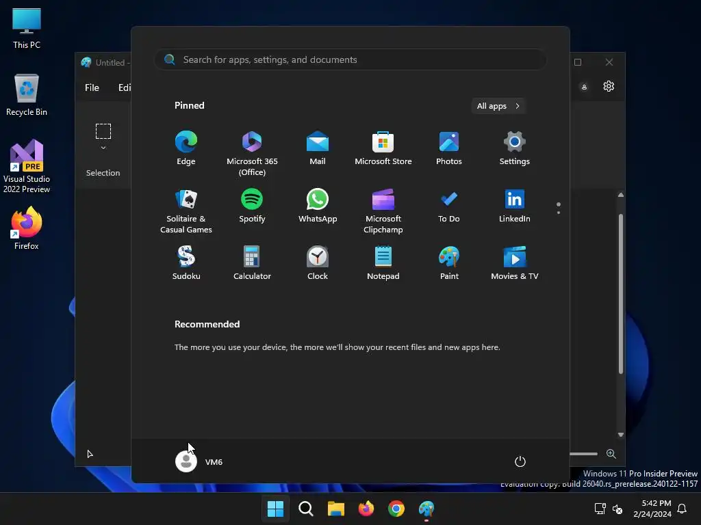Expand the Selection dropdown arrow in Paint
This screenshot has width=701, height=525.
pos(103,148)
